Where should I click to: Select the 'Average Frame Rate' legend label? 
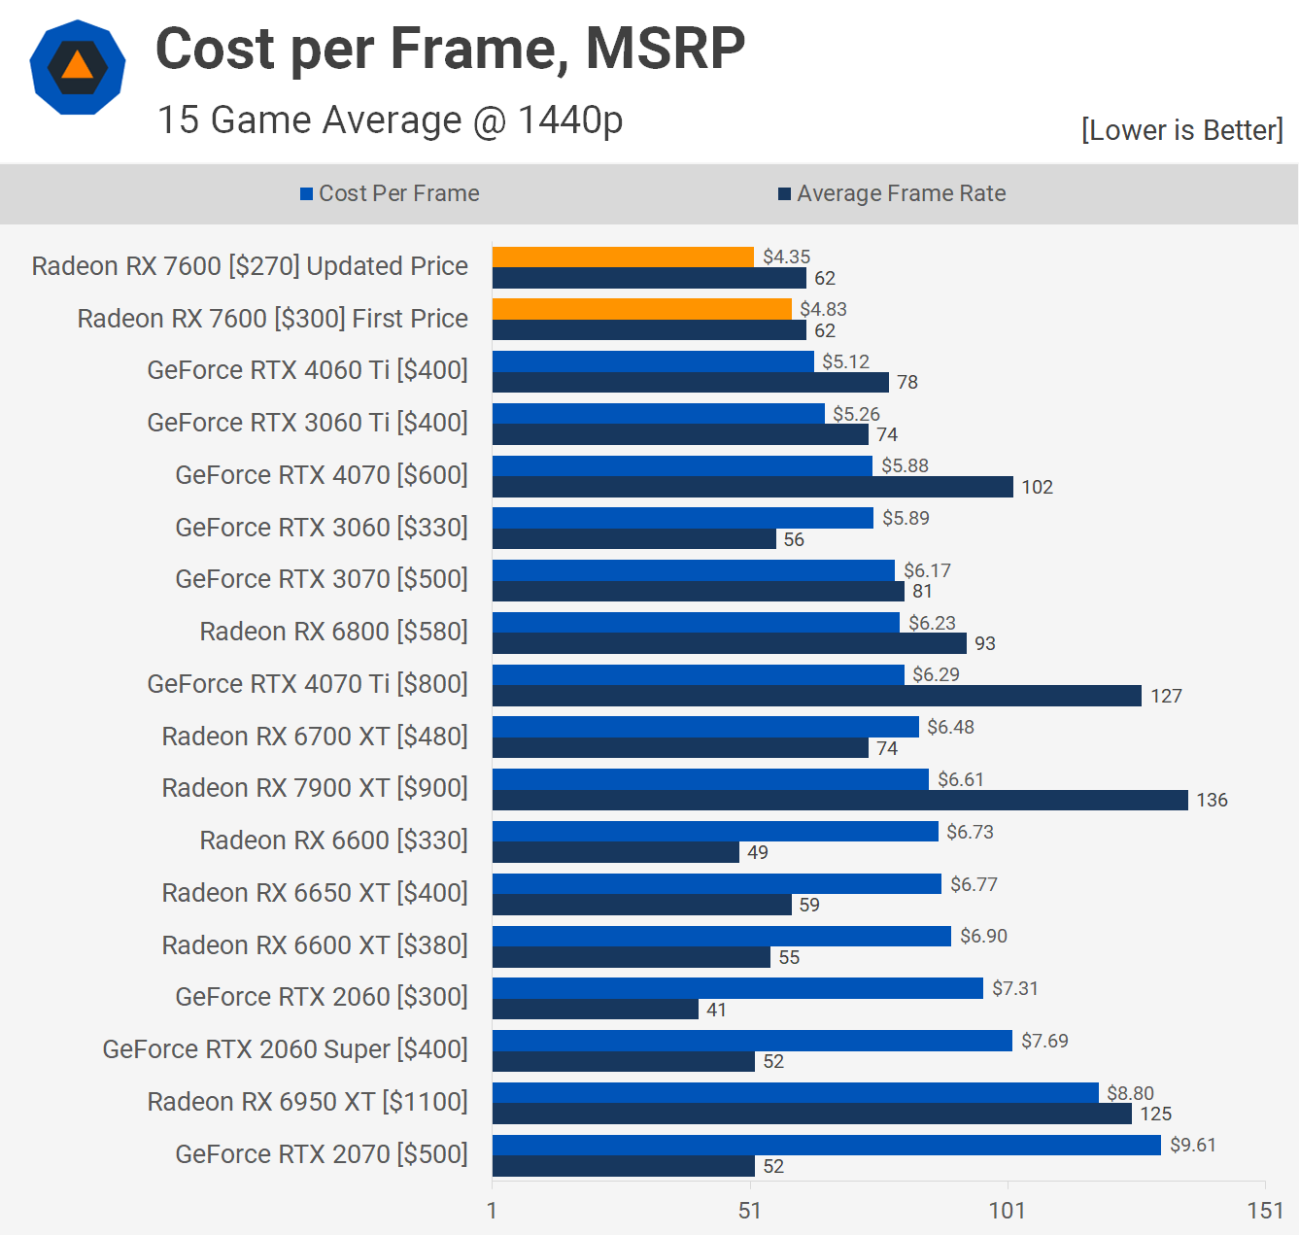pos(902,193)
